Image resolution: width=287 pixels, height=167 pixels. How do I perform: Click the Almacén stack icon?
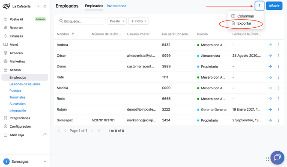pyautogui.click(x=6, y=53)
